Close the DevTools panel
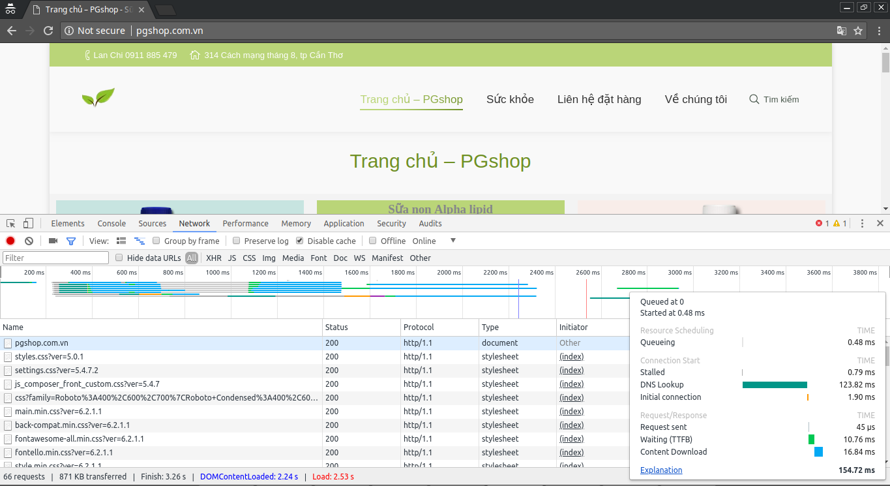The image size is (890, 486). pyautogui.click(x=880, y=223)
